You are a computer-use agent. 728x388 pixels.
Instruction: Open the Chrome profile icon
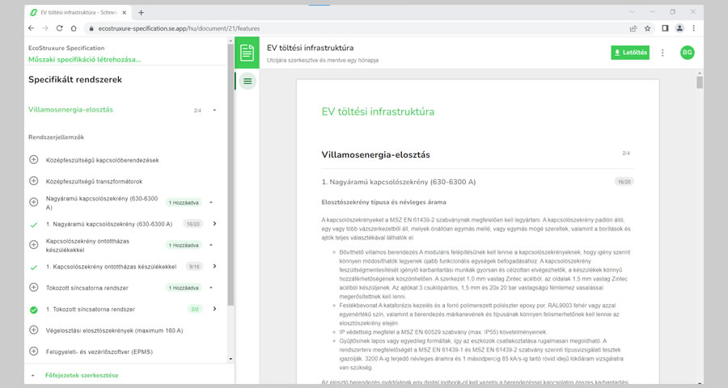pos(679,28)
